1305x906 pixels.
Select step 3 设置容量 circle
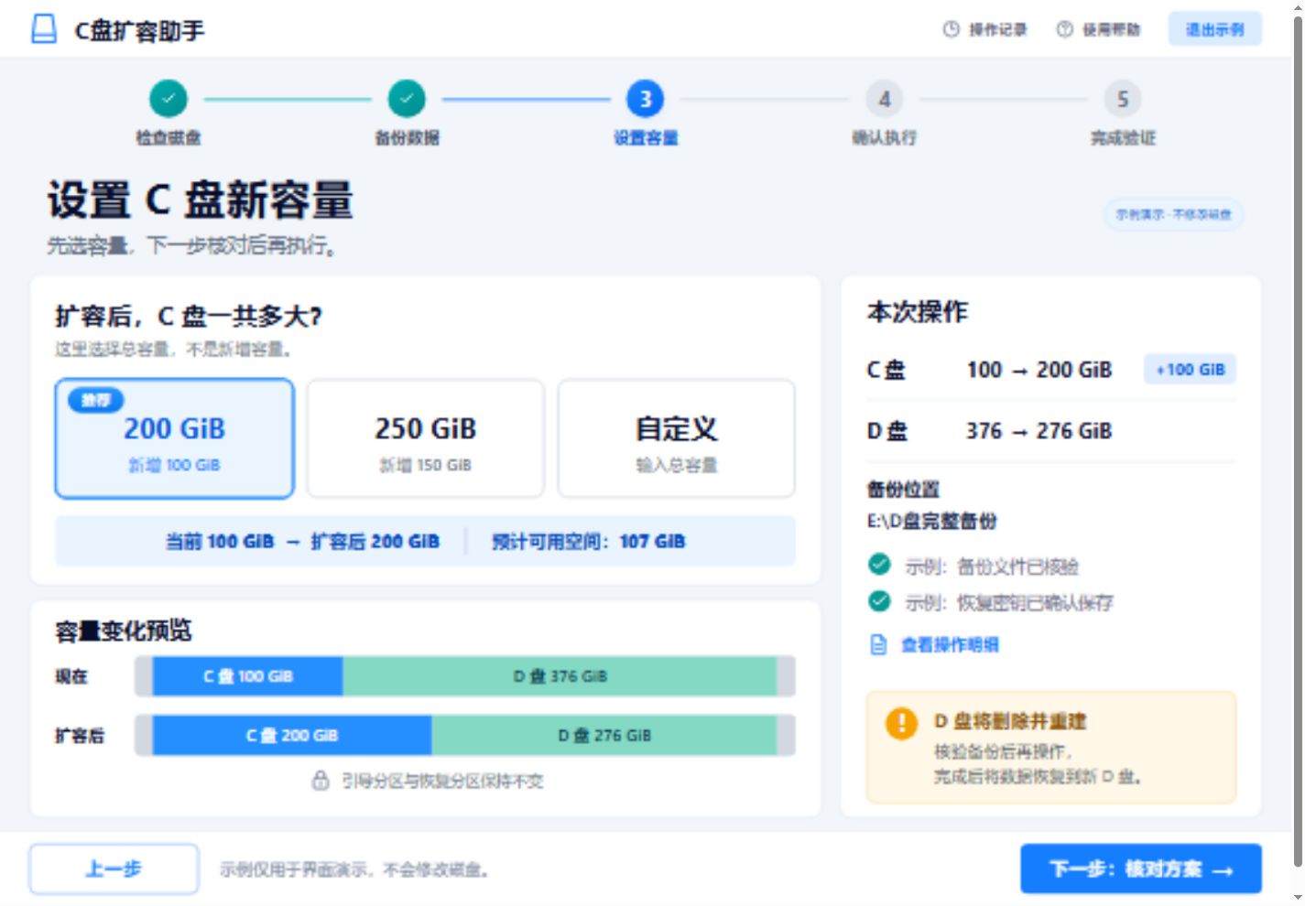(646, 99)
